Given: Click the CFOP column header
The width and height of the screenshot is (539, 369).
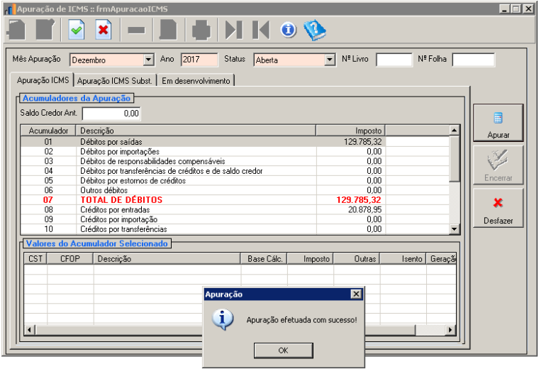Looking at the screenshot, I should [70, 259].
